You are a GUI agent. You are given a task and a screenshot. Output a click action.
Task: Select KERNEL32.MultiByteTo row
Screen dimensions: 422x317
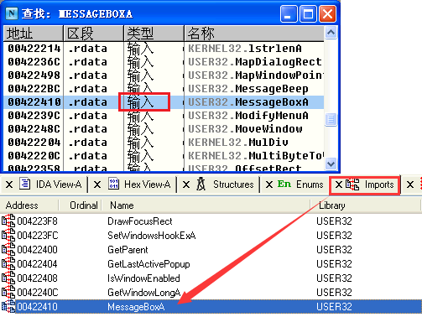(x=164, y=156)
